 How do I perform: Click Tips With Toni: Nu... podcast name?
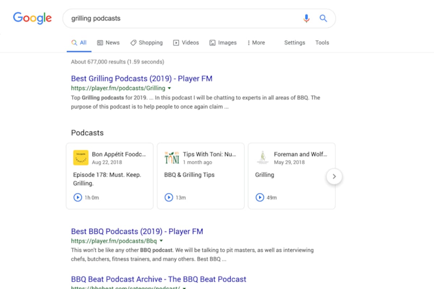[x=209, y=154]
